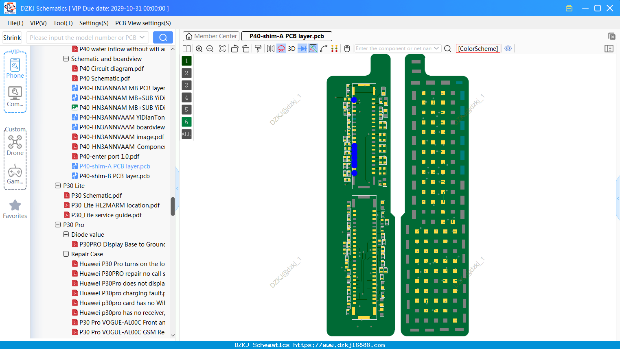Open the Game console category in the sidebar
The width and height of the screenshot is (620, 349).
15,174
